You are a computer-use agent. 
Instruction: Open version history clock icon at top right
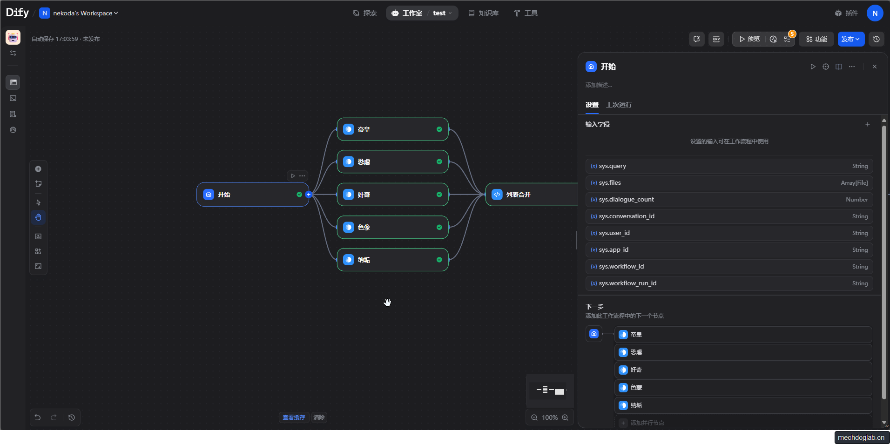(x=877, y=39)
